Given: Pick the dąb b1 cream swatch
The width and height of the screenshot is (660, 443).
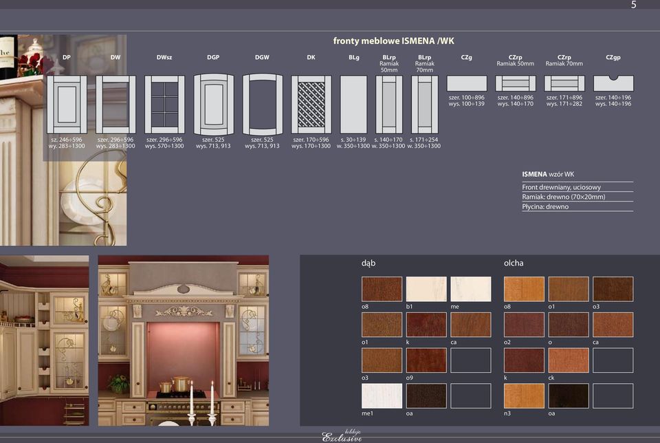Looking at the screenshot, I should pos(426,289).
